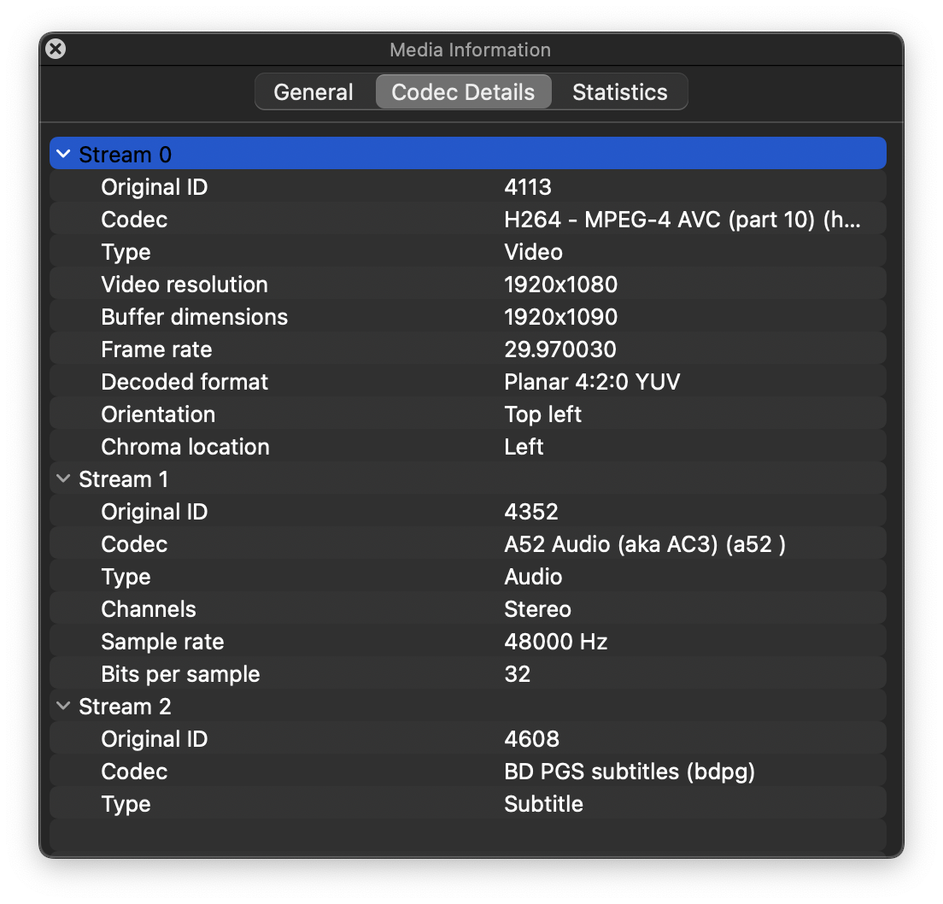This screenshot has width=943, height=904.
Task: Collapse the Stream 2 chevron
Action: [63, 707]
